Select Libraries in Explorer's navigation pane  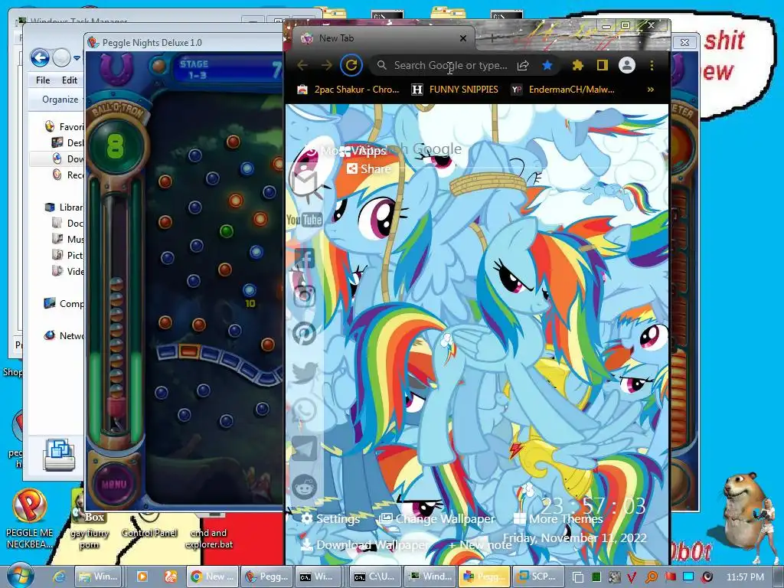(x=64, y=207)
